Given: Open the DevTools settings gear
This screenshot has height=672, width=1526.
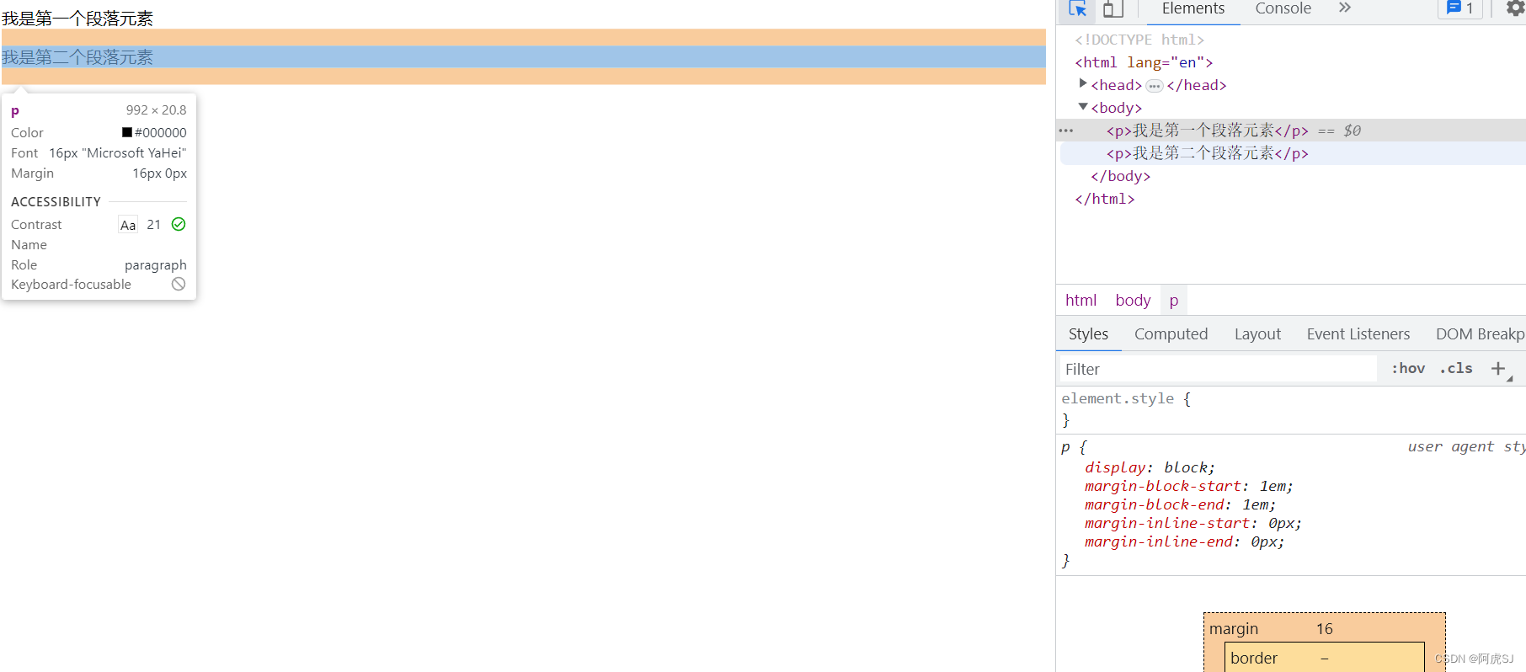Looking at the screenshot, I should tap(1515, 8).
